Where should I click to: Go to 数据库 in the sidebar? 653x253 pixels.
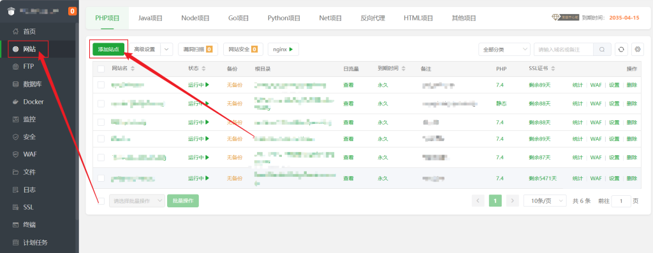click(x=32, y=84)
